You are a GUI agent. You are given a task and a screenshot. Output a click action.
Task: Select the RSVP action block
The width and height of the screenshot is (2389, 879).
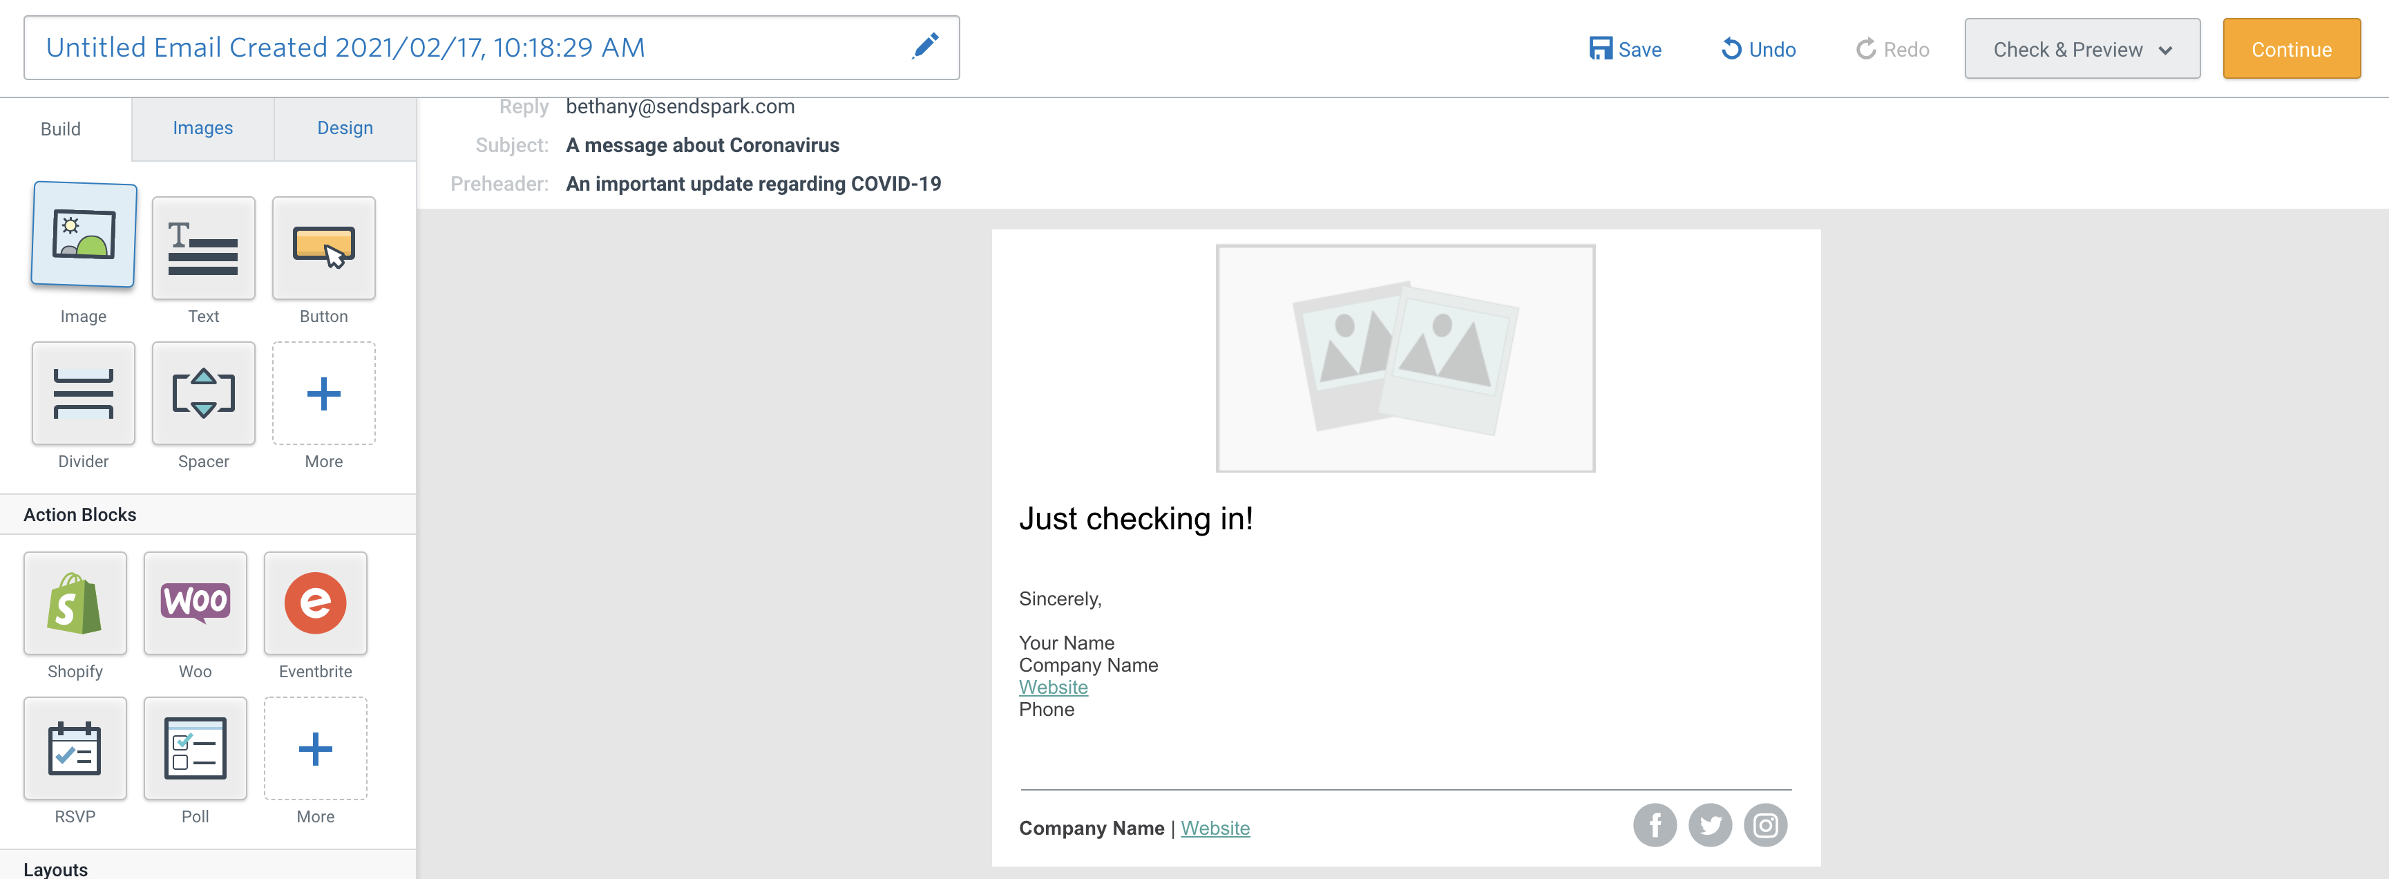(75, 748)
